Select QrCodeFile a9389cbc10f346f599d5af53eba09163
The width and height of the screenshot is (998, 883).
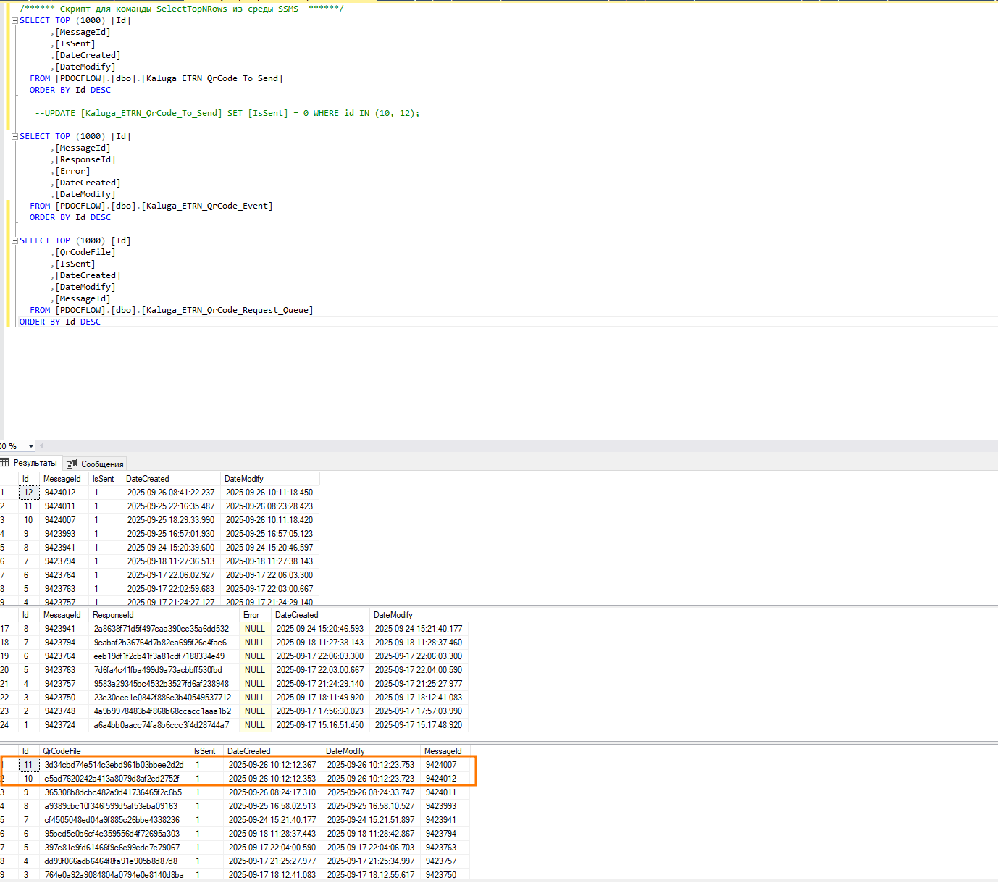(114, 806)
